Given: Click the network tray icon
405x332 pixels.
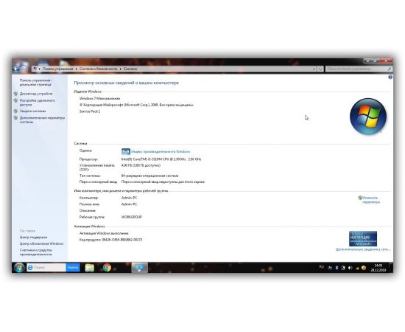Looking at the screenshot, I should 330,268.
